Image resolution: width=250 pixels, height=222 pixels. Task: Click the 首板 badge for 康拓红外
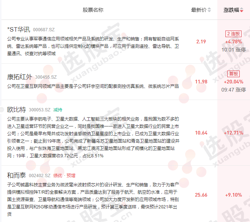[x=233, y=74]
